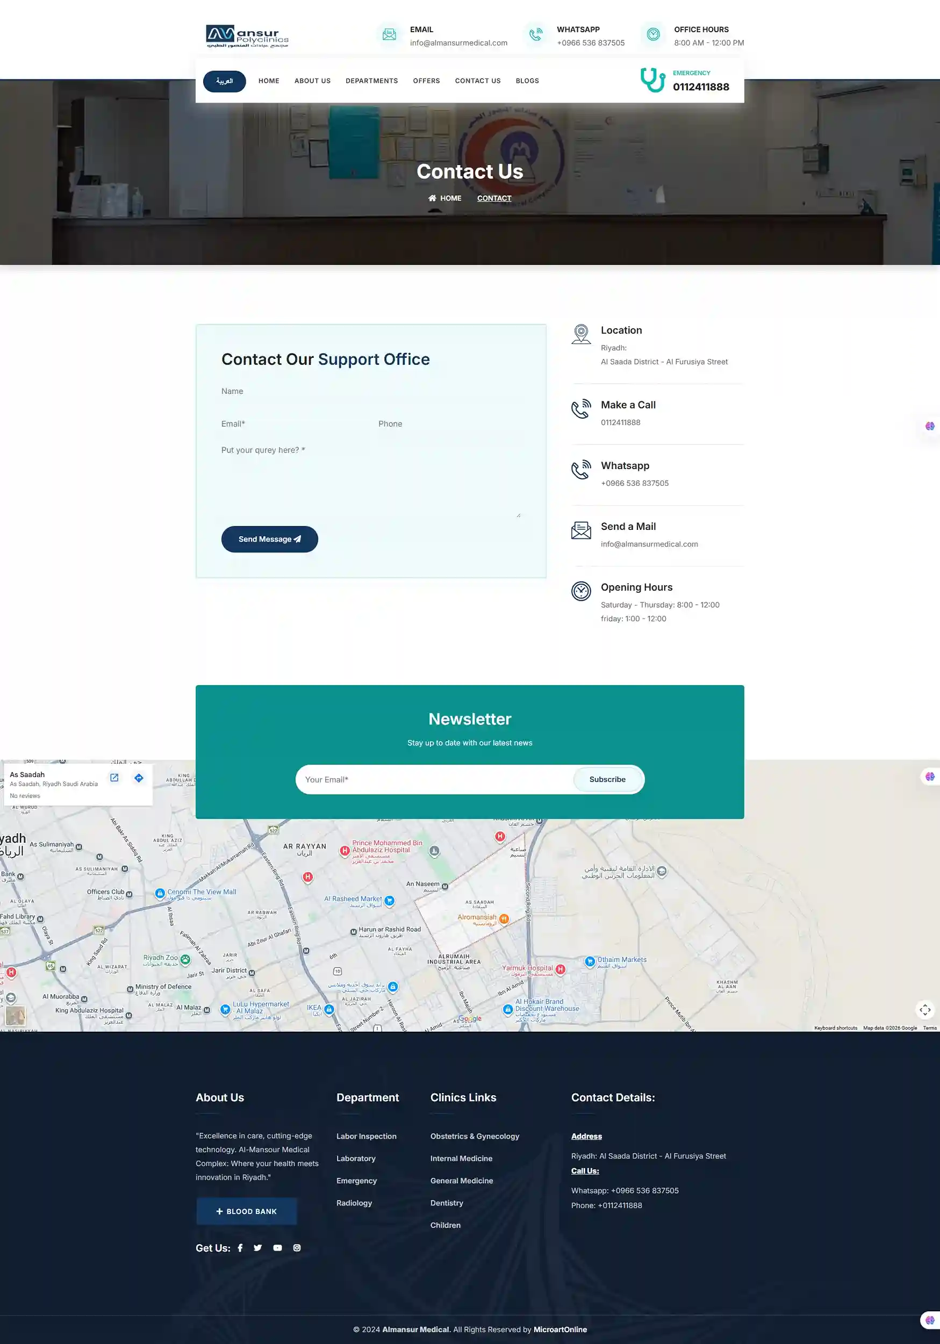Open the Twitter social icon

[257, 1247]
